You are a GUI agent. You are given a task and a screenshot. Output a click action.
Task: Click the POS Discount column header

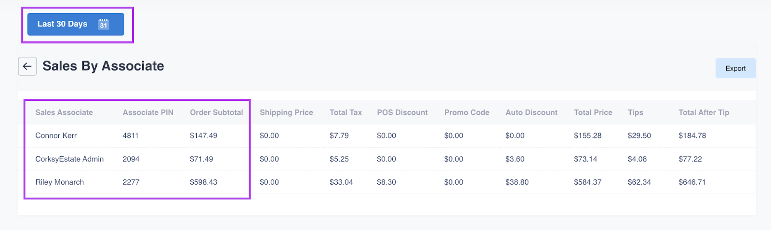402,112
